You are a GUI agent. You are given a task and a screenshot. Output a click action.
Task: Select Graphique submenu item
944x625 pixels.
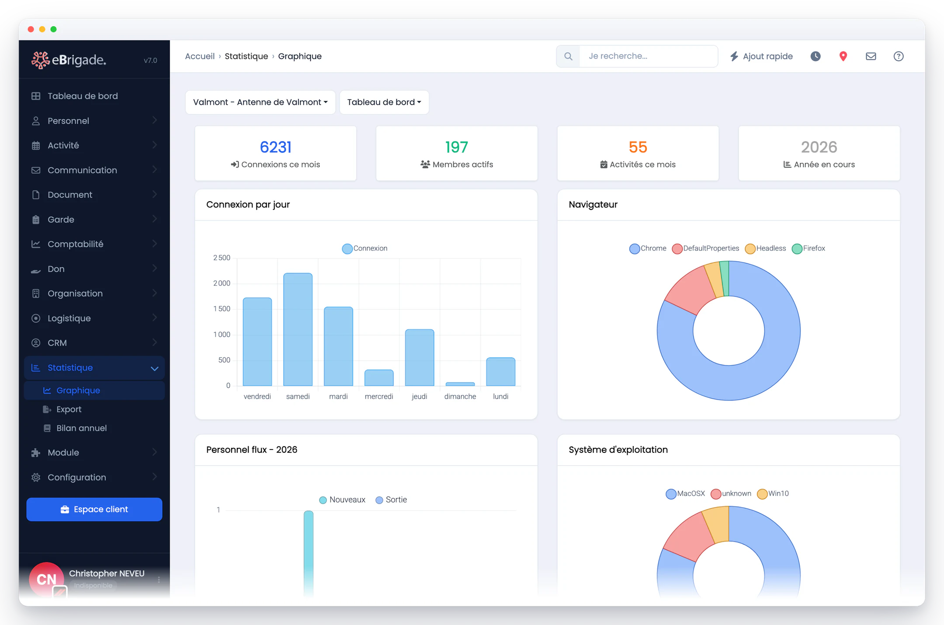(94, 390)
